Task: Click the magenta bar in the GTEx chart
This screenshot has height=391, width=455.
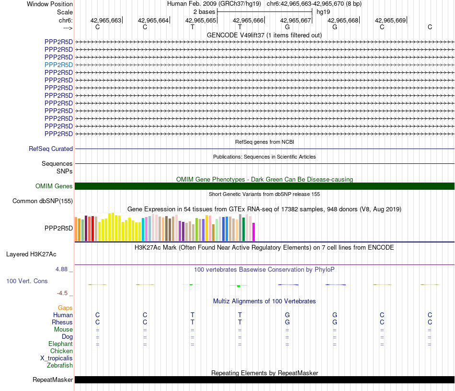Action: pyautogui.click(x=254, y=232)
